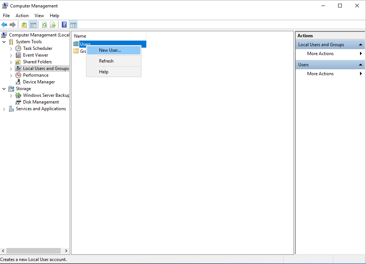This screenshot has height=264, width=366.
Task: Expand the Performance node
Action: pyautogui.click(x=11, y=76)
